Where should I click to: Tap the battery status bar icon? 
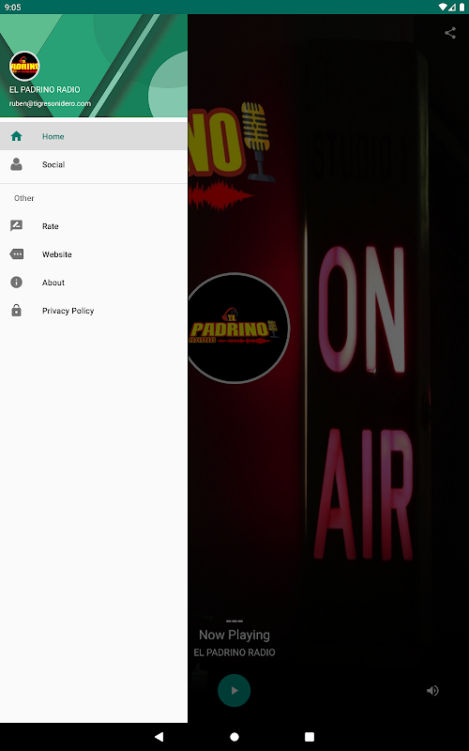(461, 8)
